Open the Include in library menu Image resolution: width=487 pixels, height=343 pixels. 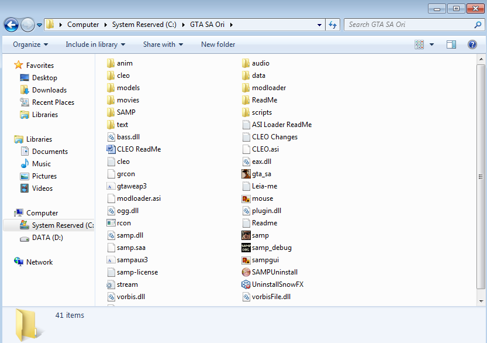click(95, 44)
